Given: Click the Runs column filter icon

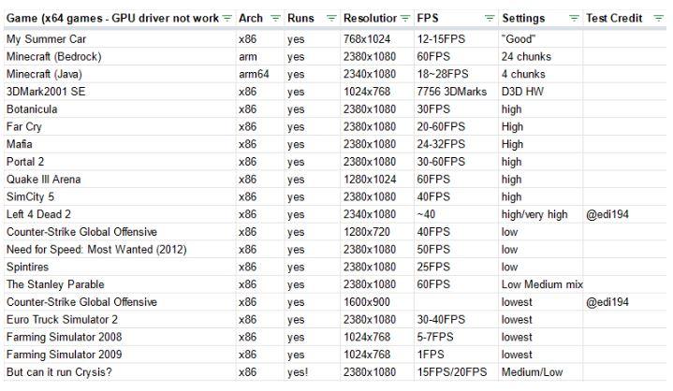Looking at the screenshot, I should pos(331,19).
